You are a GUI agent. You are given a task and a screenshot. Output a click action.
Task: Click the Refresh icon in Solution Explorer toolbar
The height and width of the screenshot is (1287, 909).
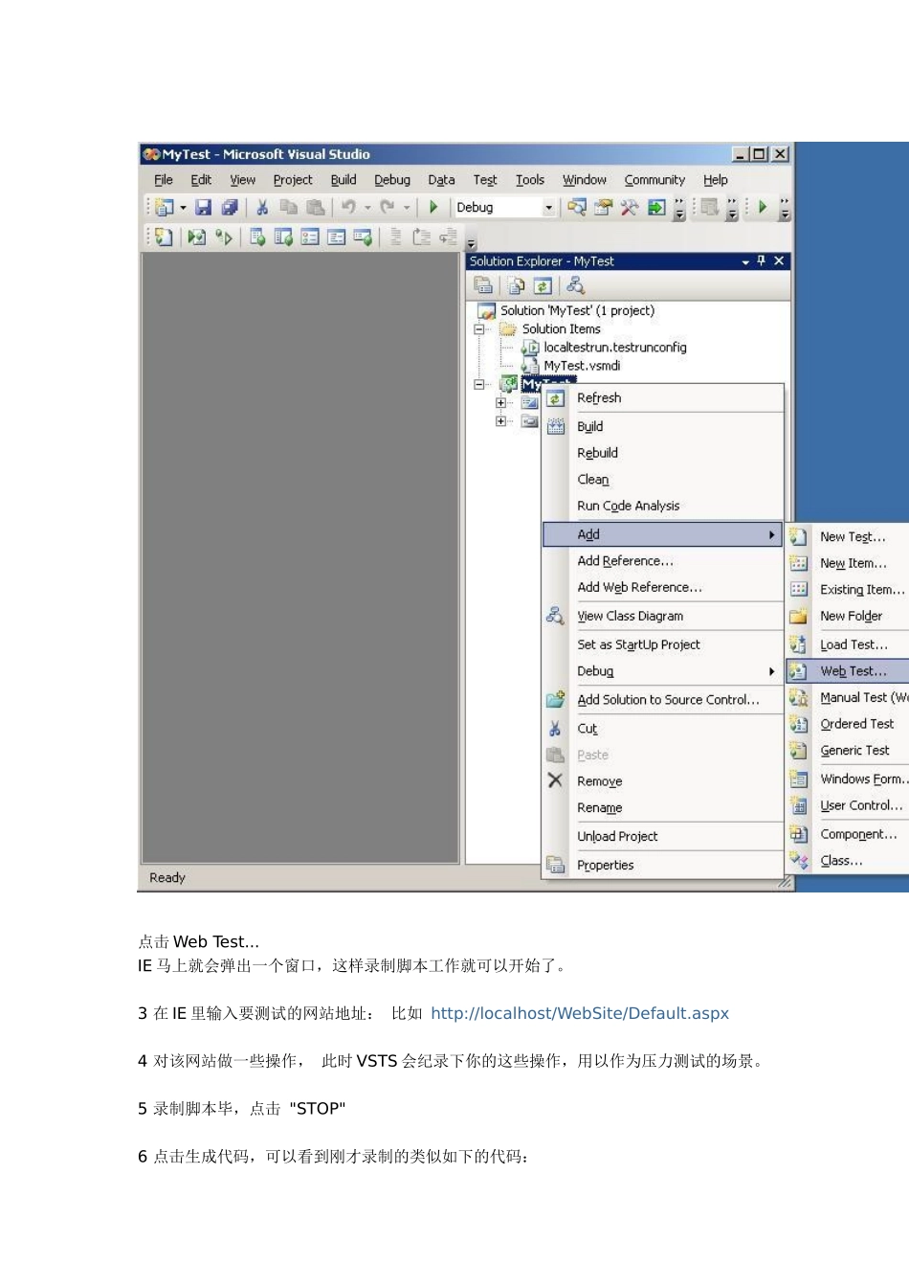point(543,285)
